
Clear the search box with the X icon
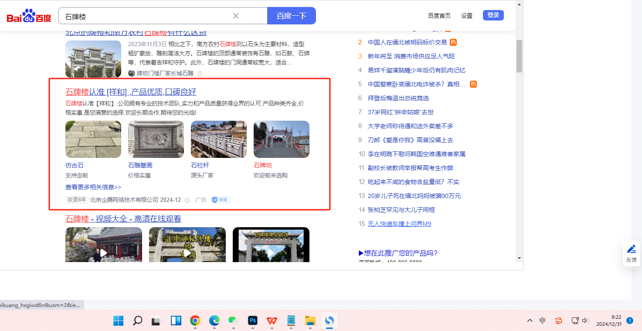(x=236, y=16)
